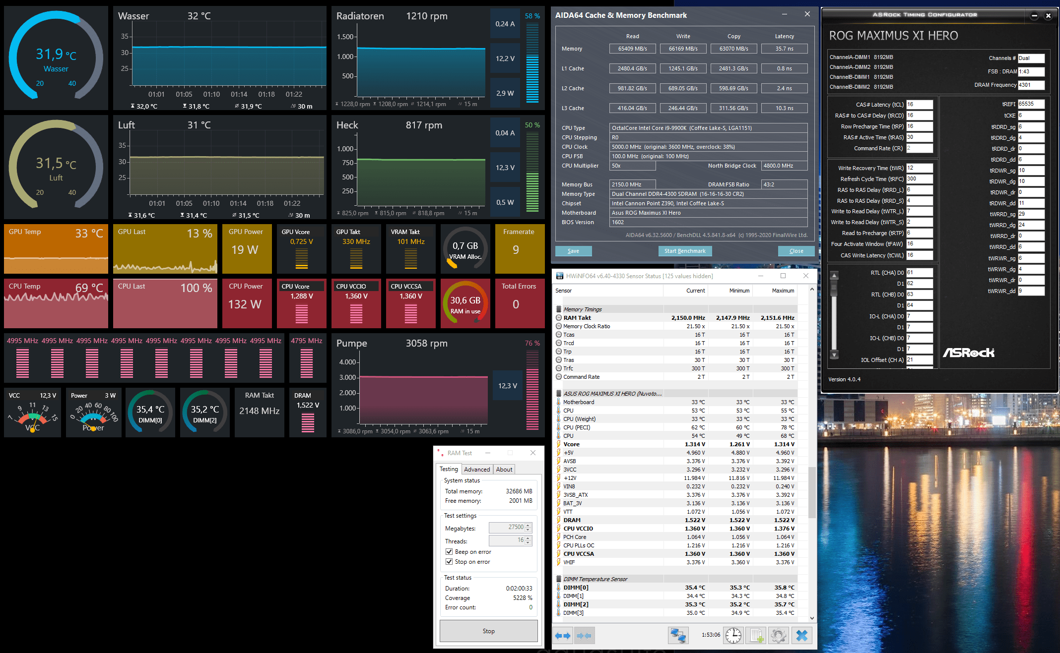Click the Command Rate (CR) field
Screen dimensions: 1060x653
920,148
